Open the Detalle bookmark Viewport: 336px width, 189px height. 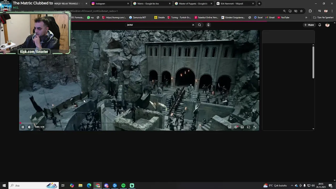click(160, 18)
